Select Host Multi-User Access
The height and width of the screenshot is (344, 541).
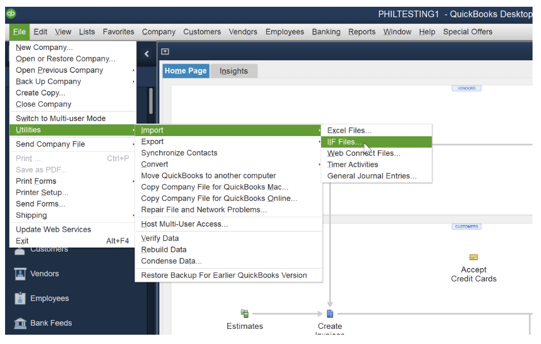(x=229, y=224)
